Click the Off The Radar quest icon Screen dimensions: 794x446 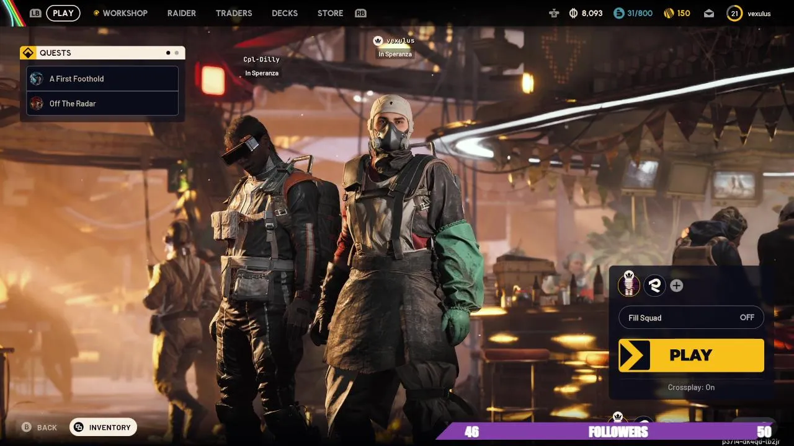tap(37, 103)
